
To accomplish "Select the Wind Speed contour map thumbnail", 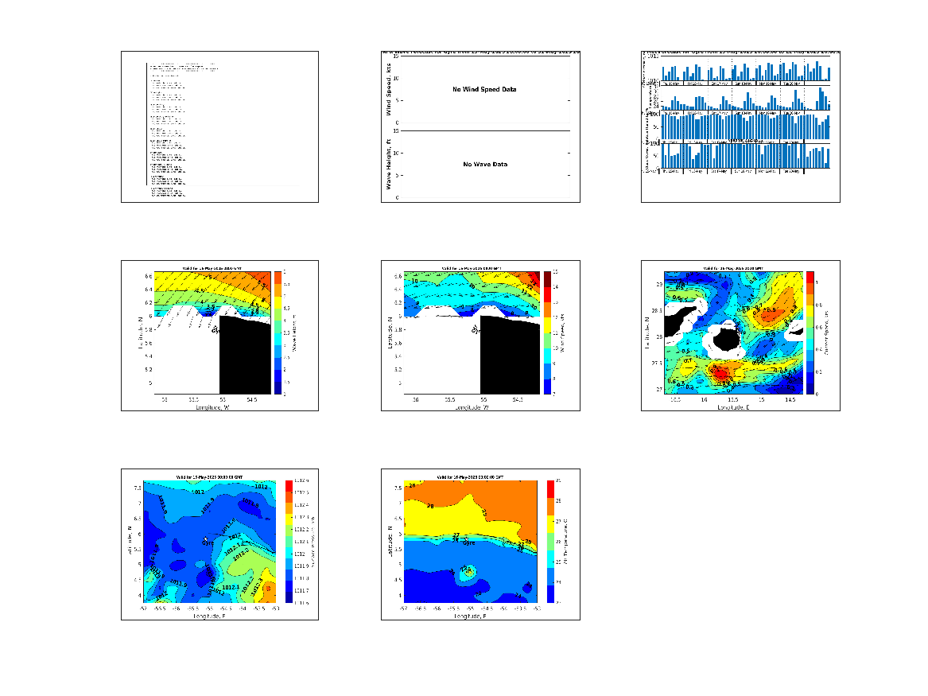I will coord(480,336).
